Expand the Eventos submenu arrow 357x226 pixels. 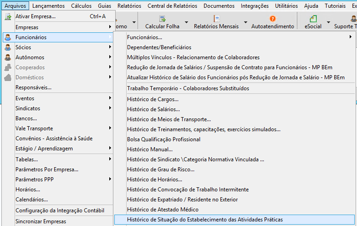[110, 98]
